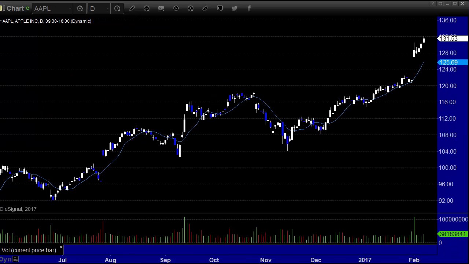Share chart via Facebook icon
The width and height of the screenshot is (469, 264).
[x=249, y=8]
